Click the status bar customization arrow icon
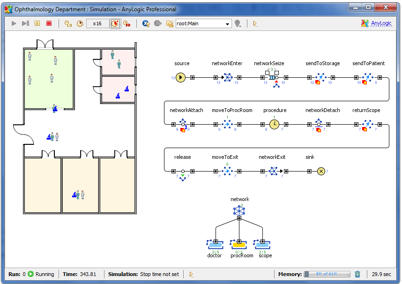 (x=192, y=274)
